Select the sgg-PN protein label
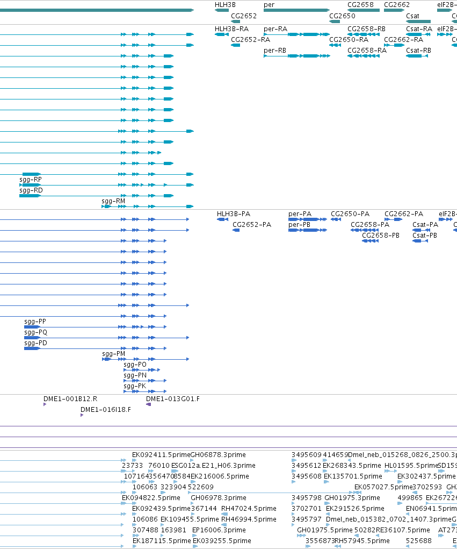 point(135,375)
